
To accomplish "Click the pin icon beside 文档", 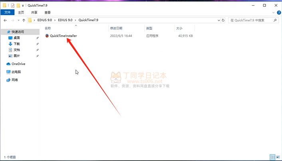I will pyautogui.click(x=38, y=50).
